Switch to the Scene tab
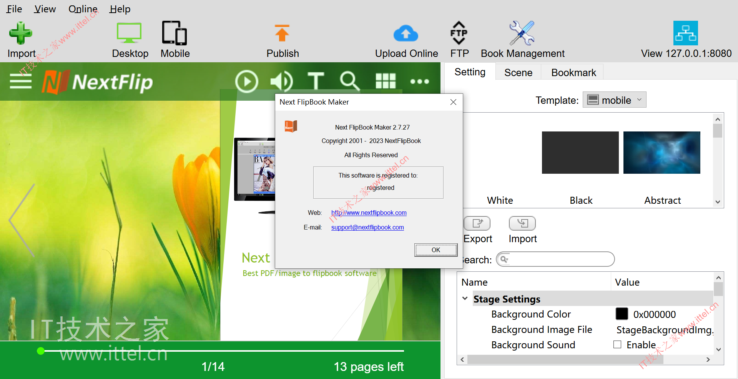This screenshot has width=738, height=379. 518,72
